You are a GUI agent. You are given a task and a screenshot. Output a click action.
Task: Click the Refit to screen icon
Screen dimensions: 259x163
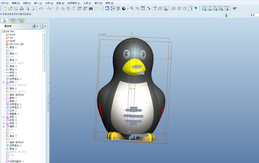pyautogui.click(x=143, y=8)
